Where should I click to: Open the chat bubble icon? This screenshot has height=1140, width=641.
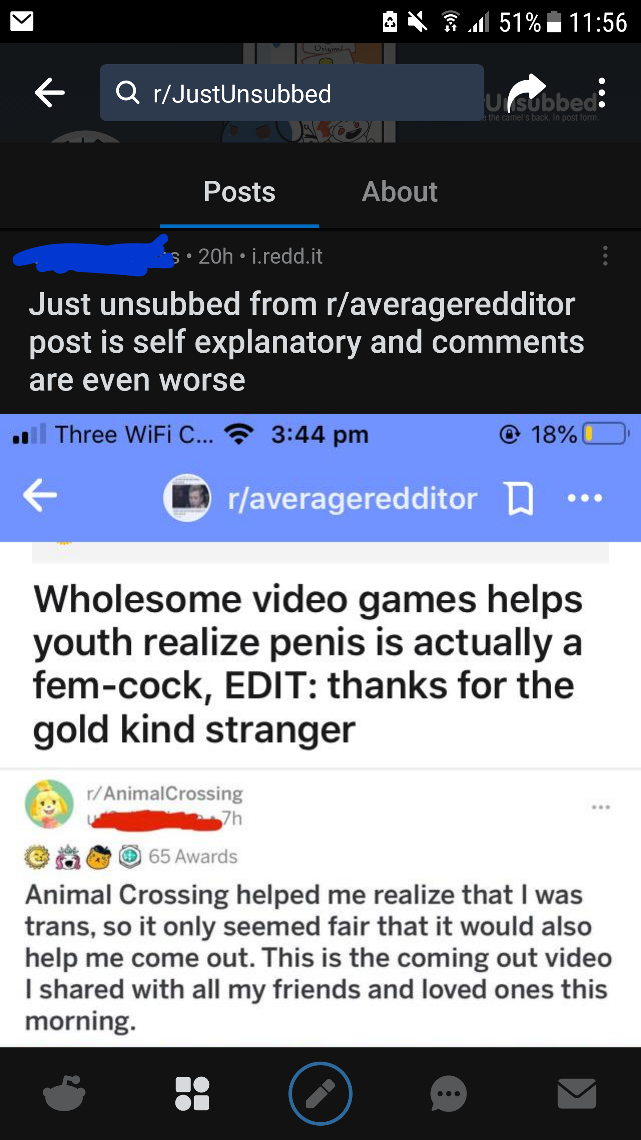449,1093
